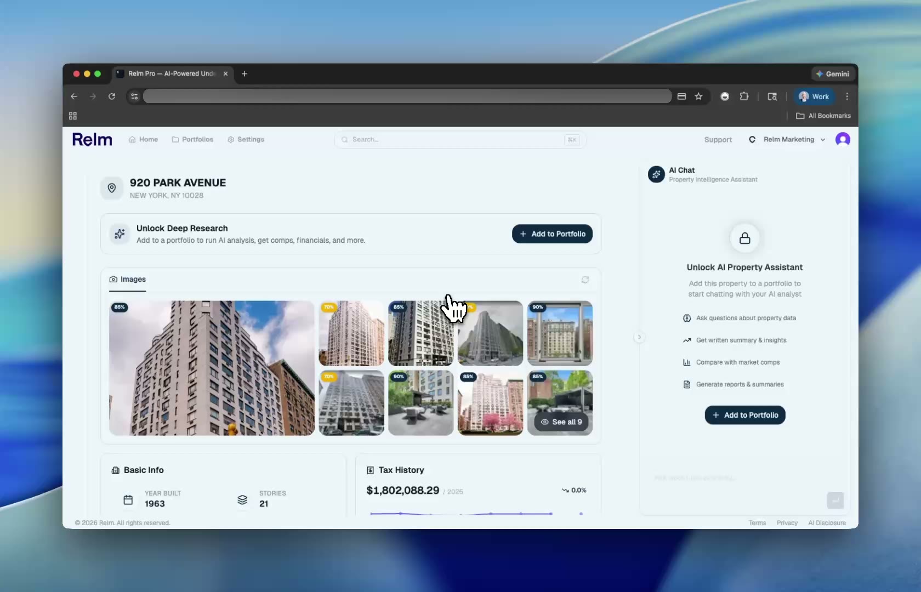Click the side panel search icon in toolbar
Screen dimensions: 921x592
(772, 96)
